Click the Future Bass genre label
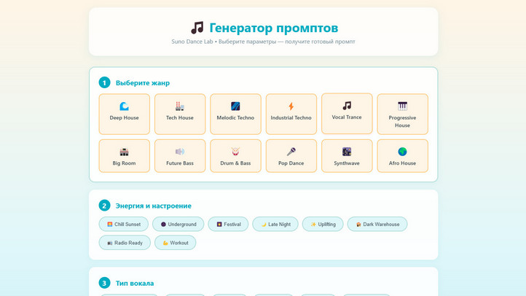The width and height of the screenshot is (526, 296). [180, 163]
